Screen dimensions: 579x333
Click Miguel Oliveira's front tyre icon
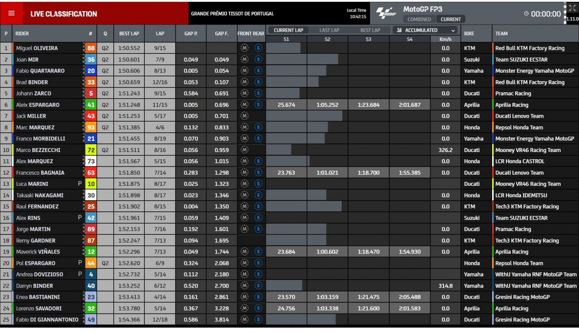pos(244,48)
